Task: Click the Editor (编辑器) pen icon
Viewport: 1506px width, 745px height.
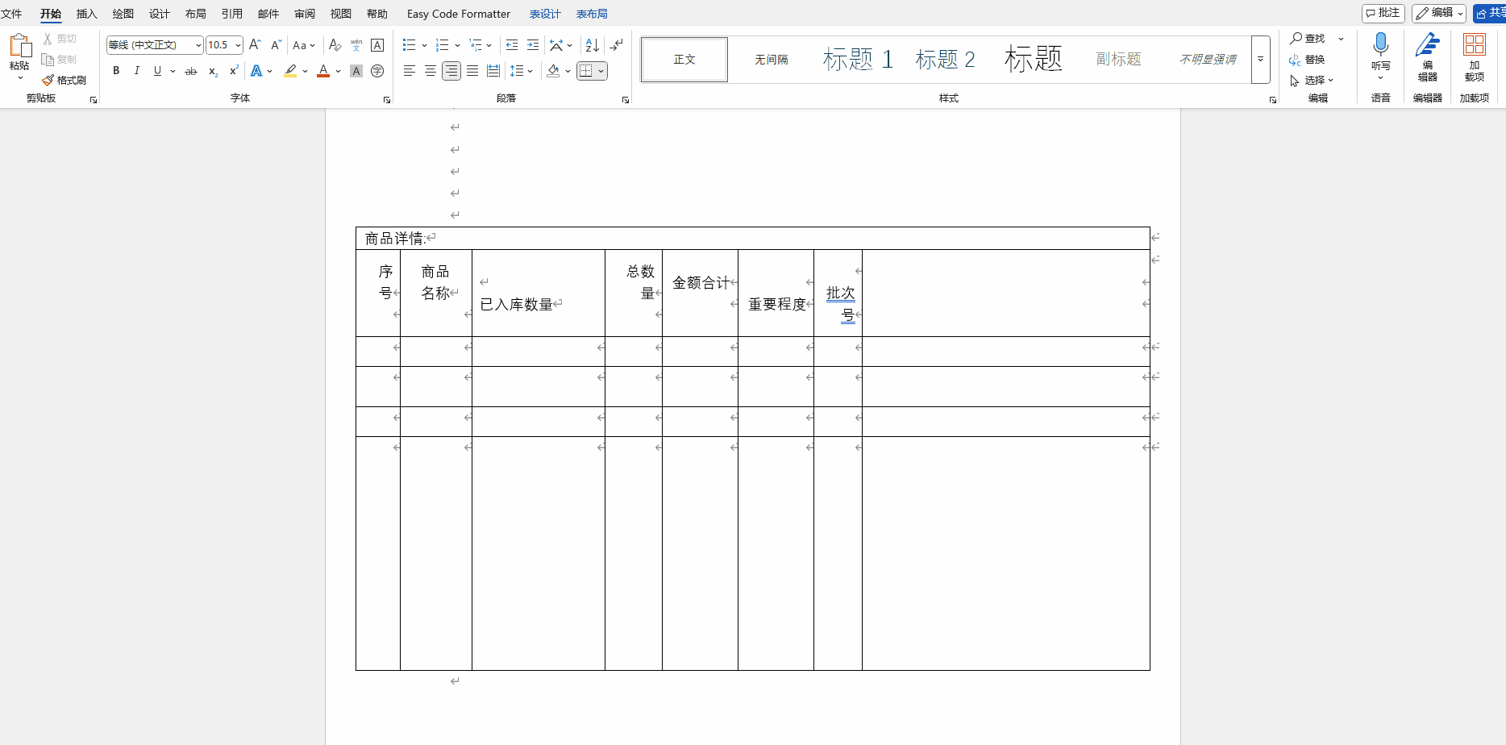Action: click(x=1427, y=55)
